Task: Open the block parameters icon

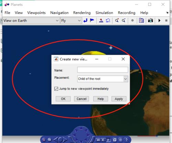Action: point(141,21)
